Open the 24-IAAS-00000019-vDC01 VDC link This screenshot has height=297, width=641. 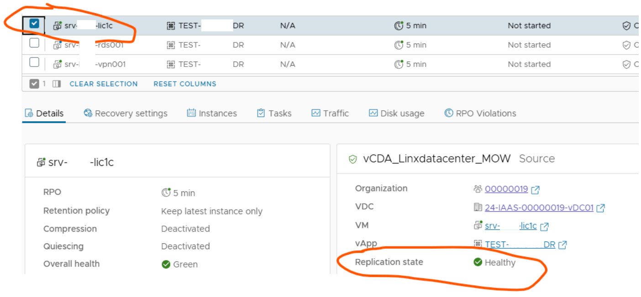coord(539,208)
